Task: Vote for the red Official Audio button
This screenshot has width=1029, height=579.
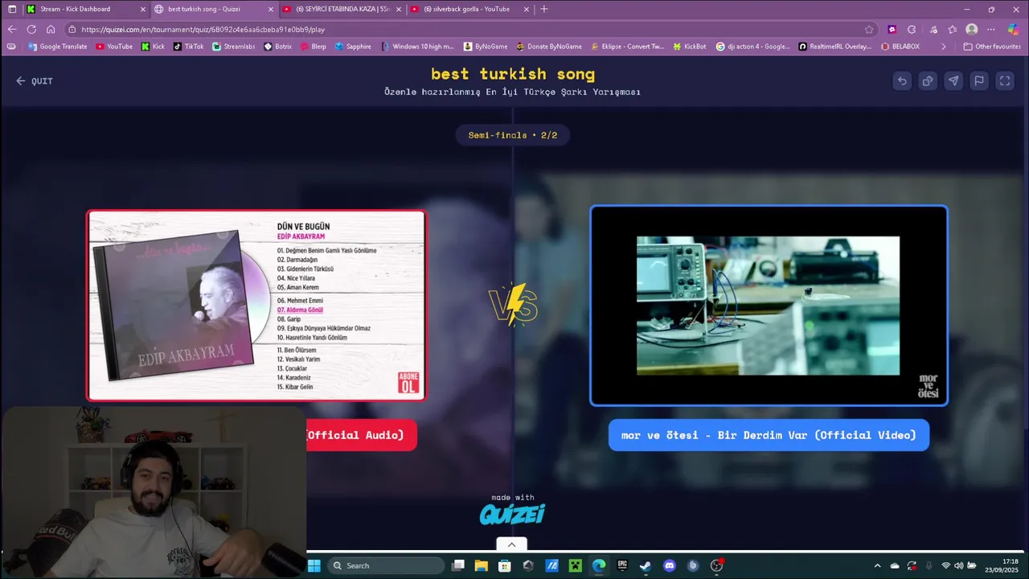Action: [x=361, y=435]
